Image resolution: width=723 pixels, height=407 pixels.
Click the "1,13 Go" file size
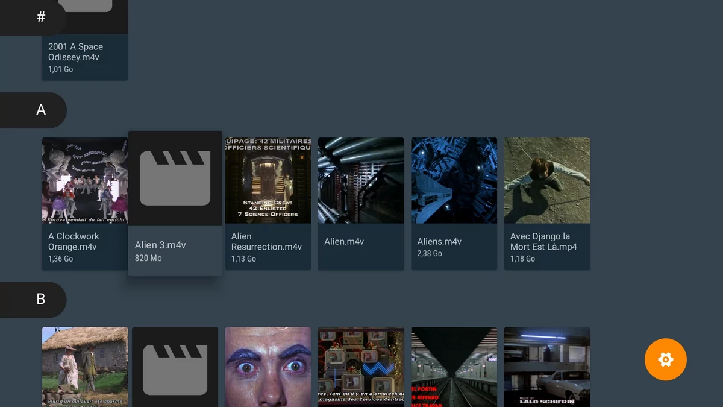pos(243,259)
